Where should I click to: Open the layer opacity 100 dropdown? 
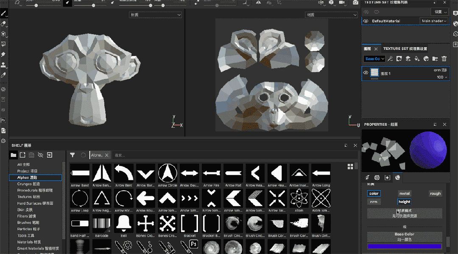point(442,77)
